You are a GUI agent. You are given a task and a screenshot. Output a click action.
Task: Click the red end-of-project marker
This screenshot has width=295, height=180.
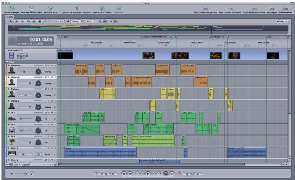tap(287, 37)
